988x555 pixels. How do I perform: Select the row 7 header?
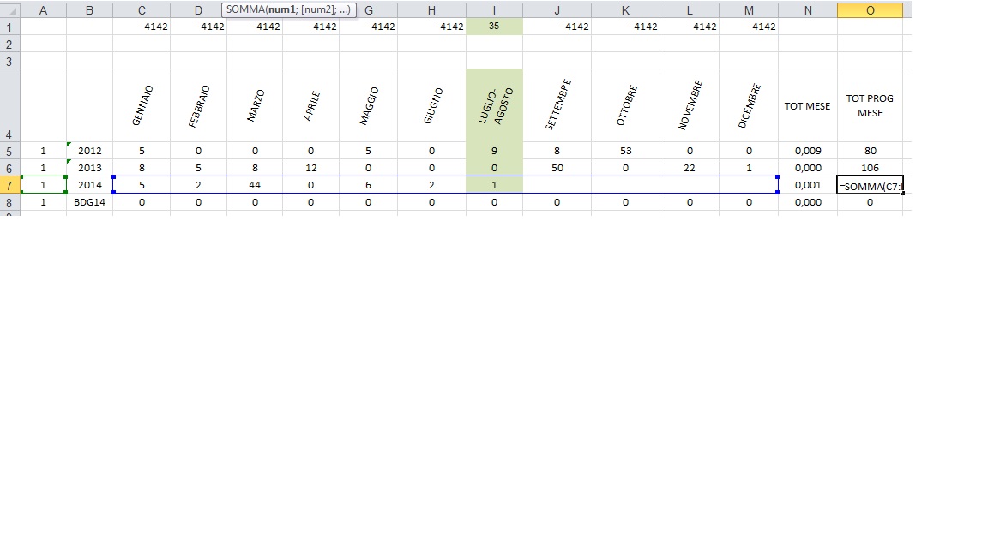[9, 185]
